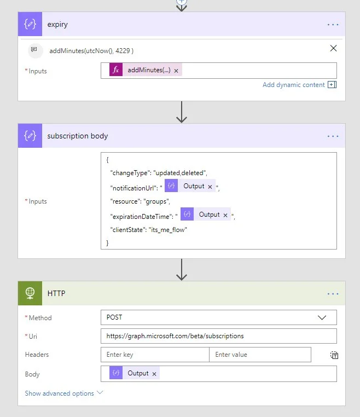Open the subscription body ellipsis menu
The height and width of the screenshot is (417, 360).
[333, 136]
